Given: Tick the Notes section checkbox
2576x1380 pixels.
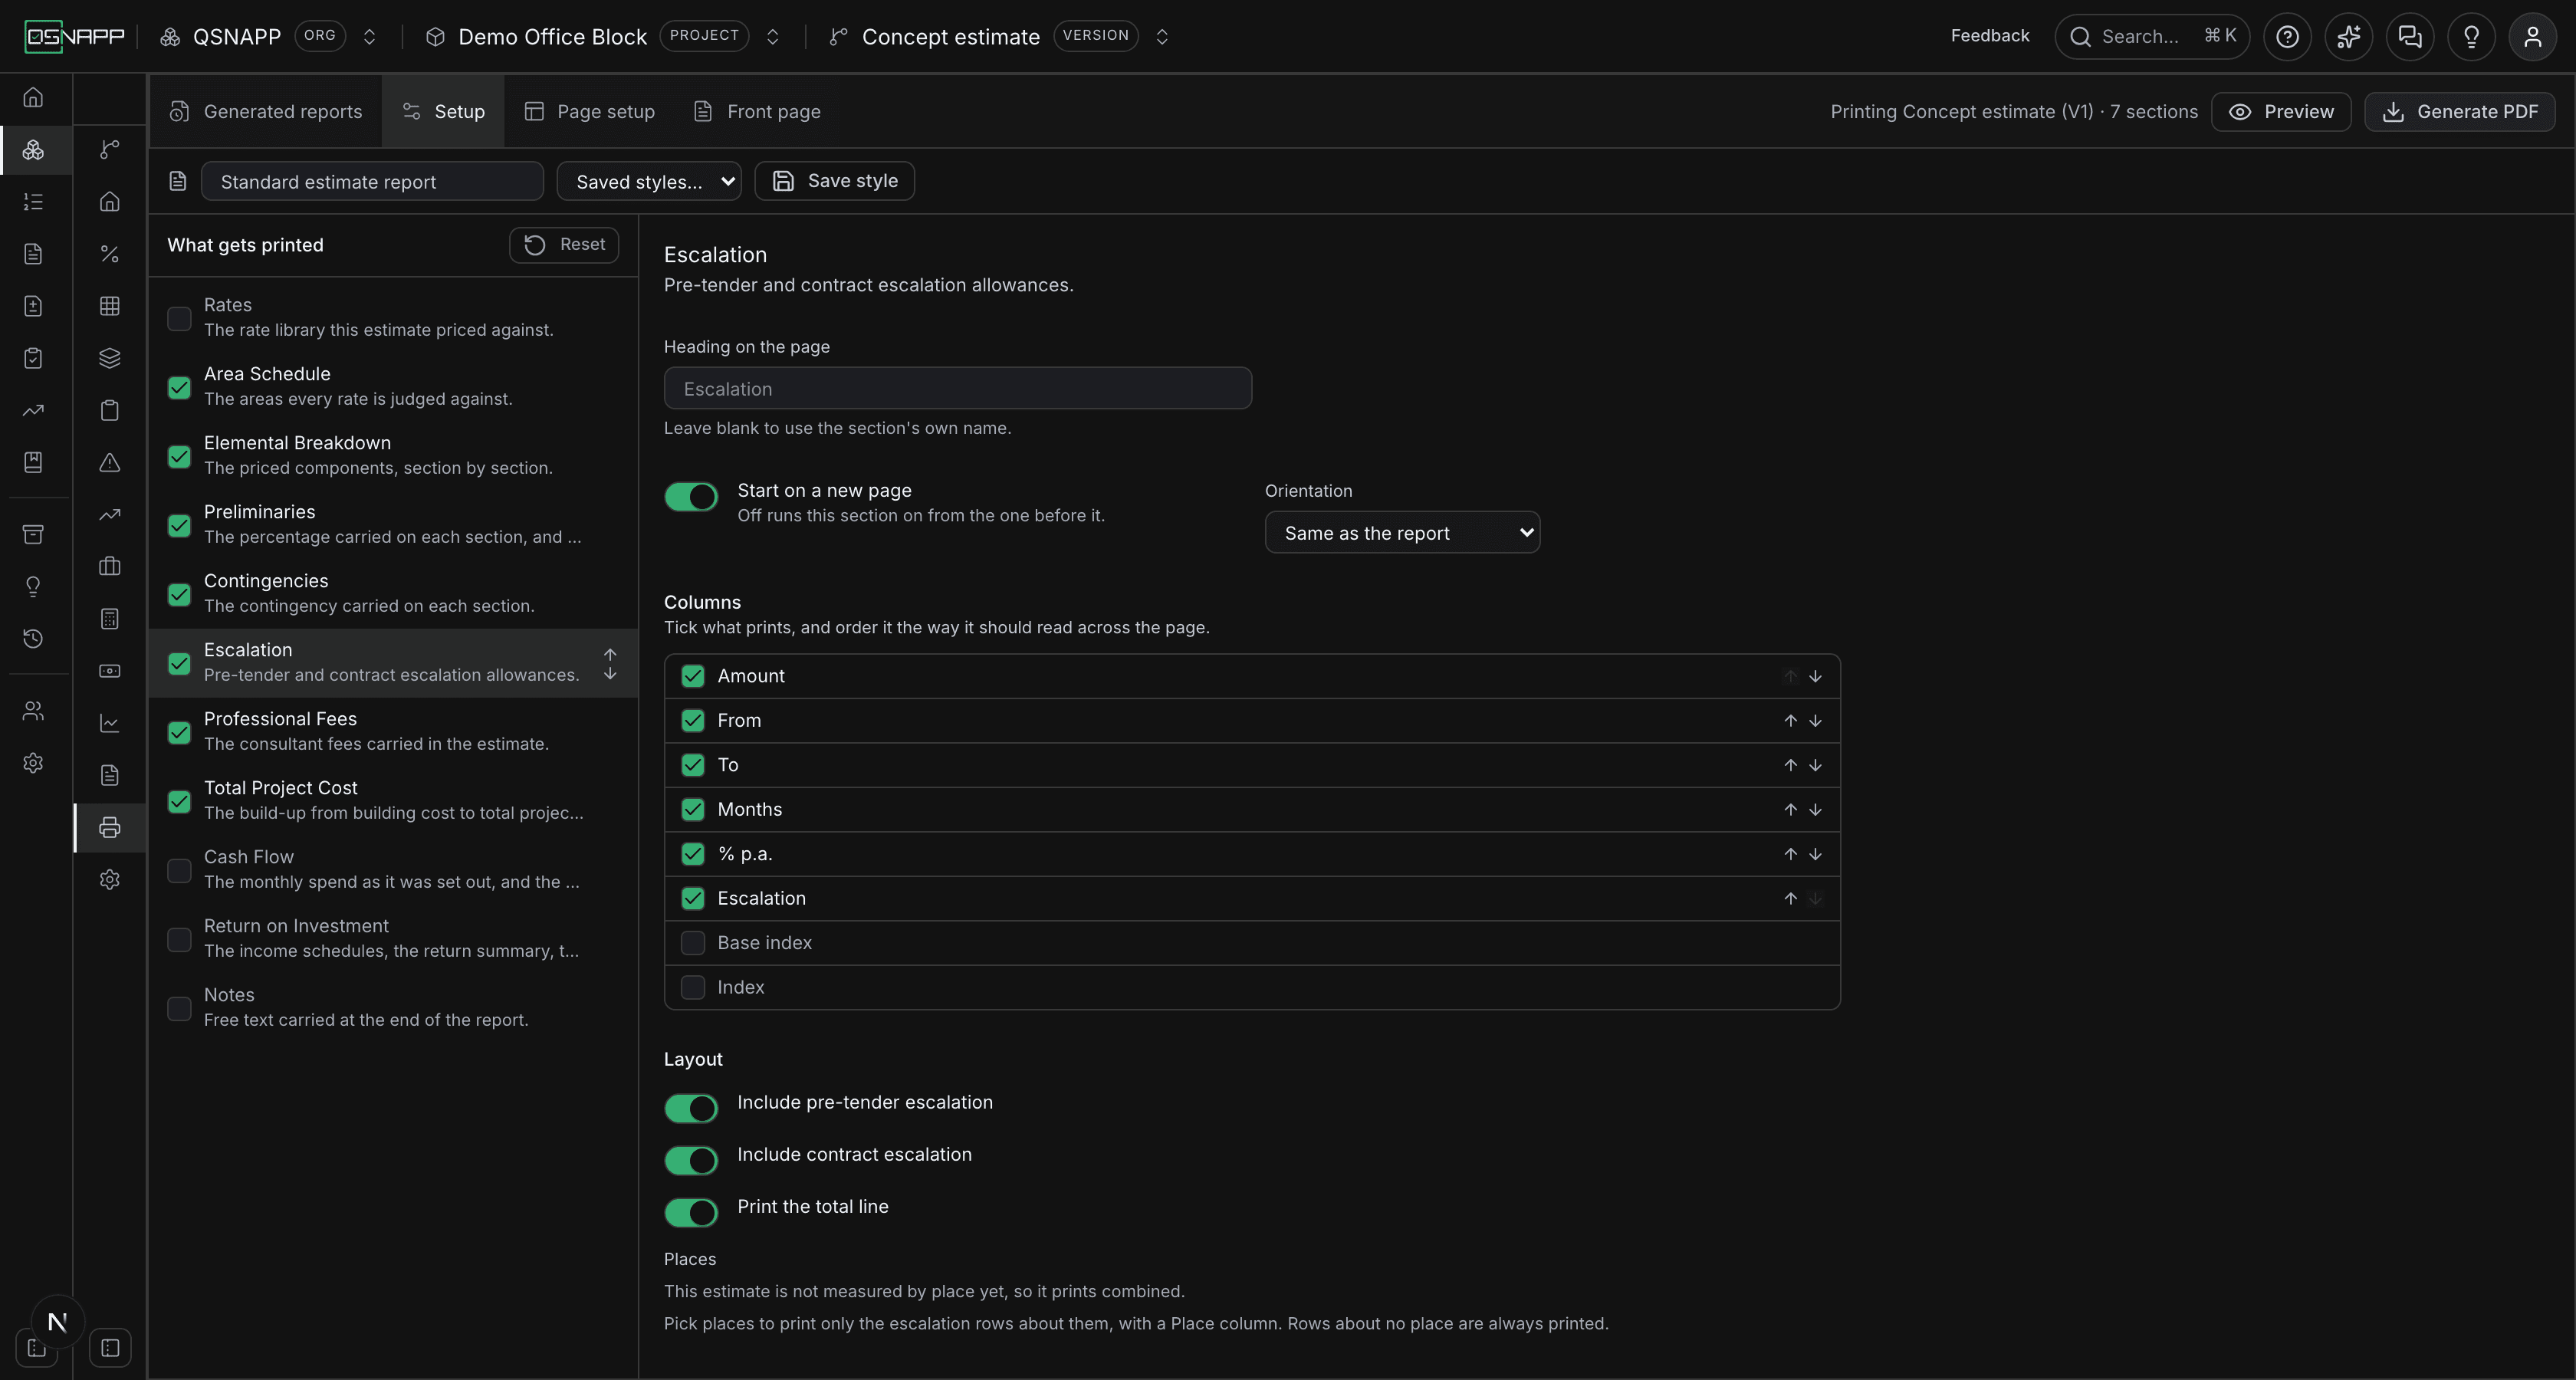Looking at the screenshot, I should 179,1008.
